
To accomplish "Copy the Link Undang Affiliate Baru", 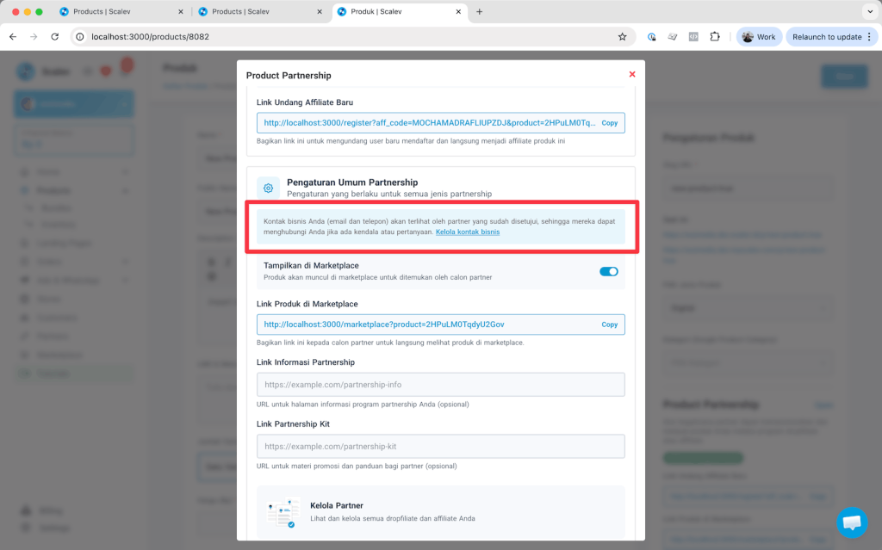I will tap(609, 122).
